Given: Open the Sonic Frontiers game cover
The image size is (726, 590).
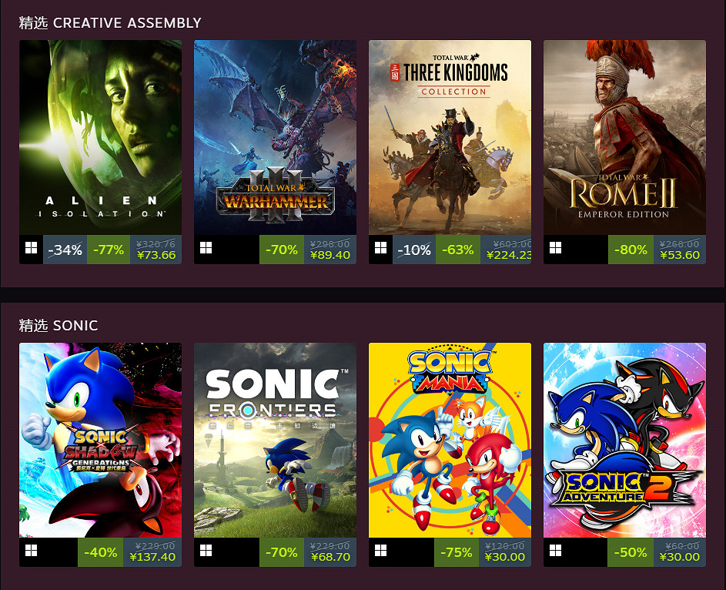Looking at the screenshot, I should (x=275, y=441).
